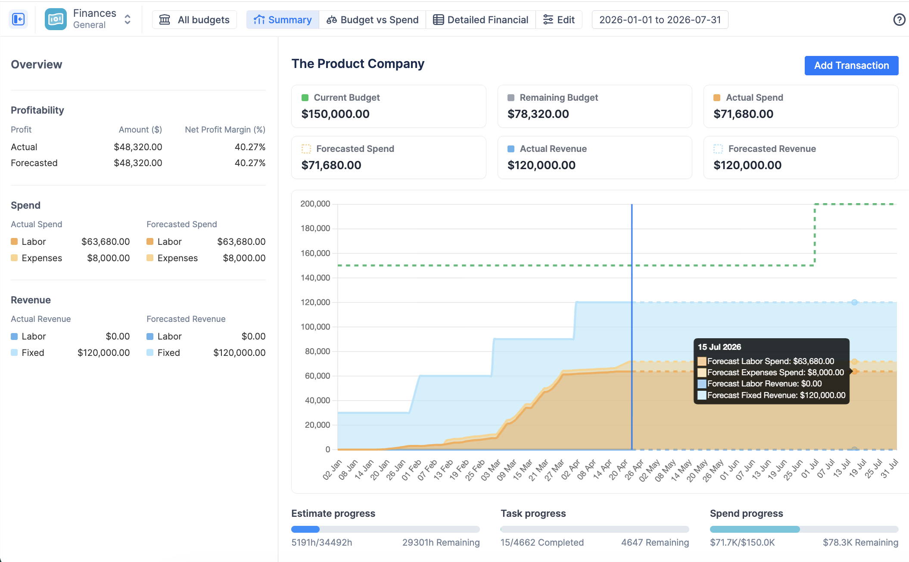Viewport: 909px width, 562px height.
Task: Click the Summary chart icon
Action: click(259, 20)
